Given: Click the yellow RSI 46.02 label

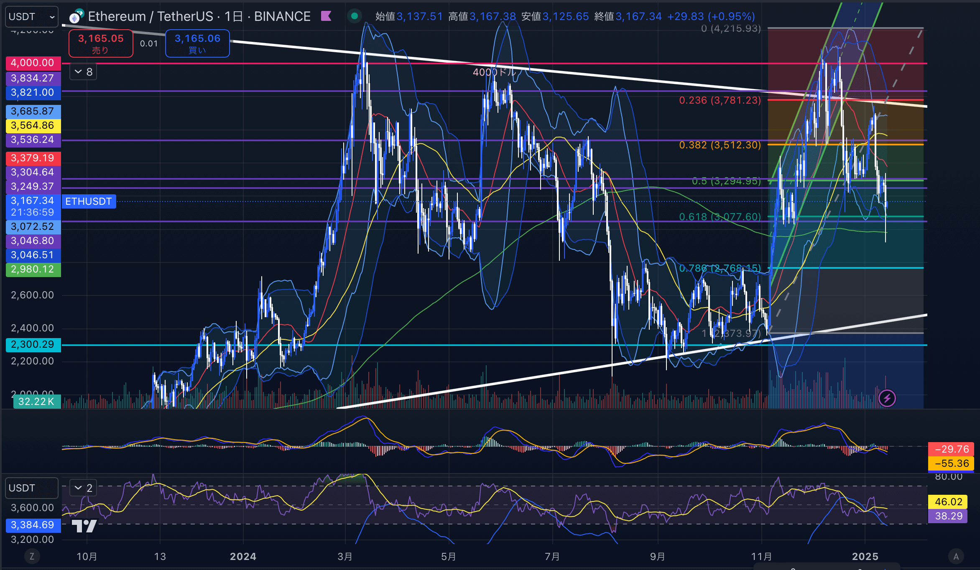Looking at the screenshot, I should (x=948, y=502).
